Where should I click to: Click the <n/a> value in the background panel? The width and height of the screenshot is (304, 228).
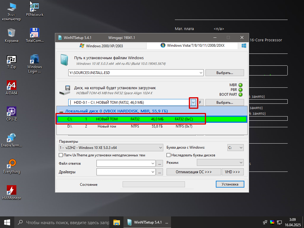click(219, 29)
